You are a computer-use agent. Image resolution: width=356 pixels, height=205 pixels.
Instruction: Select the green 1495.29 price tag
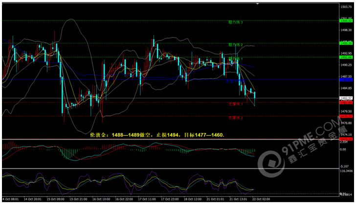click(x=346, y=43)
